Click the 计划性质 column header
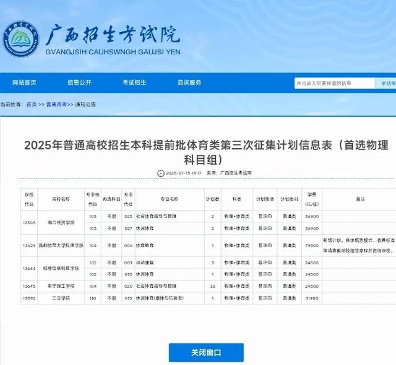 265,199
